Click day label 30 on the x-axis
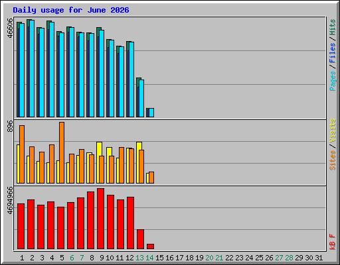 pos(309,258)
